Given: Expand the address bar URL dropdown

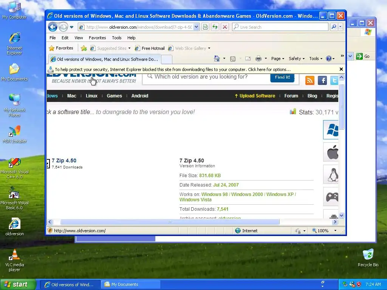Looking at the screenshot, I should (196, 27).
